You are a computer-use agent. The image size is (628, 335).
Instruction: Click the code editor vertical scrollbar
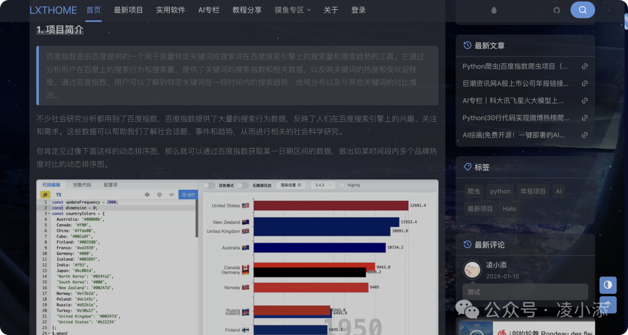tap(197, 218)
